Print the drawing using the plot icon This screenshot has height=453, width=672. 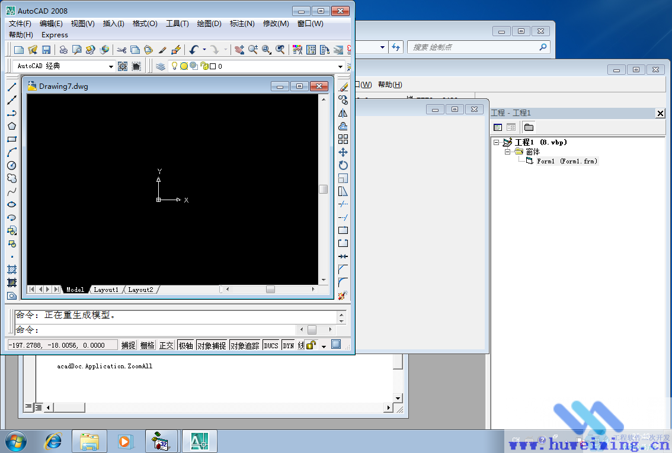[63, 50]
